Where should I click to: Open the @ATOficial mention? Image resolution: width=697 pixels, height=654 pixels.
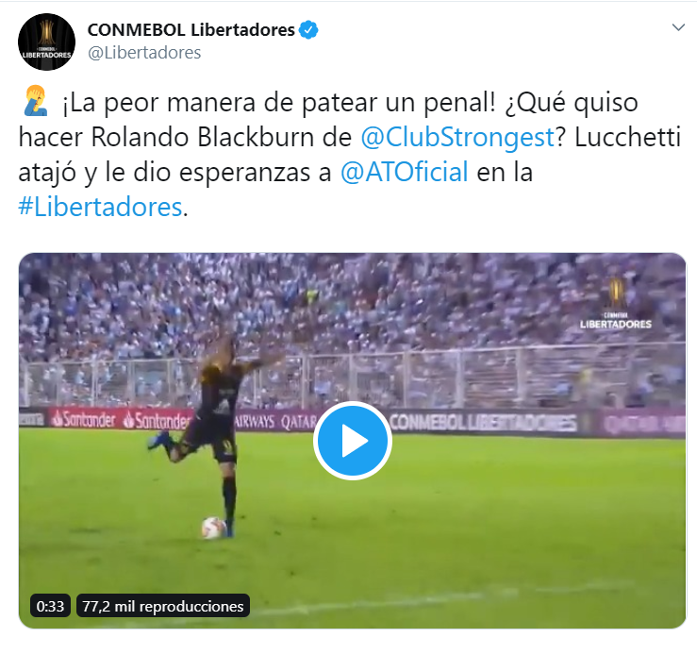point(404,172)
